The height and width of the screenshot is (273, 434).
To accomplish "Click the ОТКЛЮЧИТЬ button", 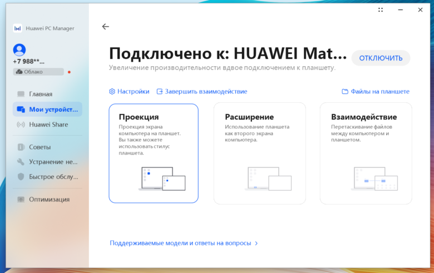I will click(x=381, y=58).
